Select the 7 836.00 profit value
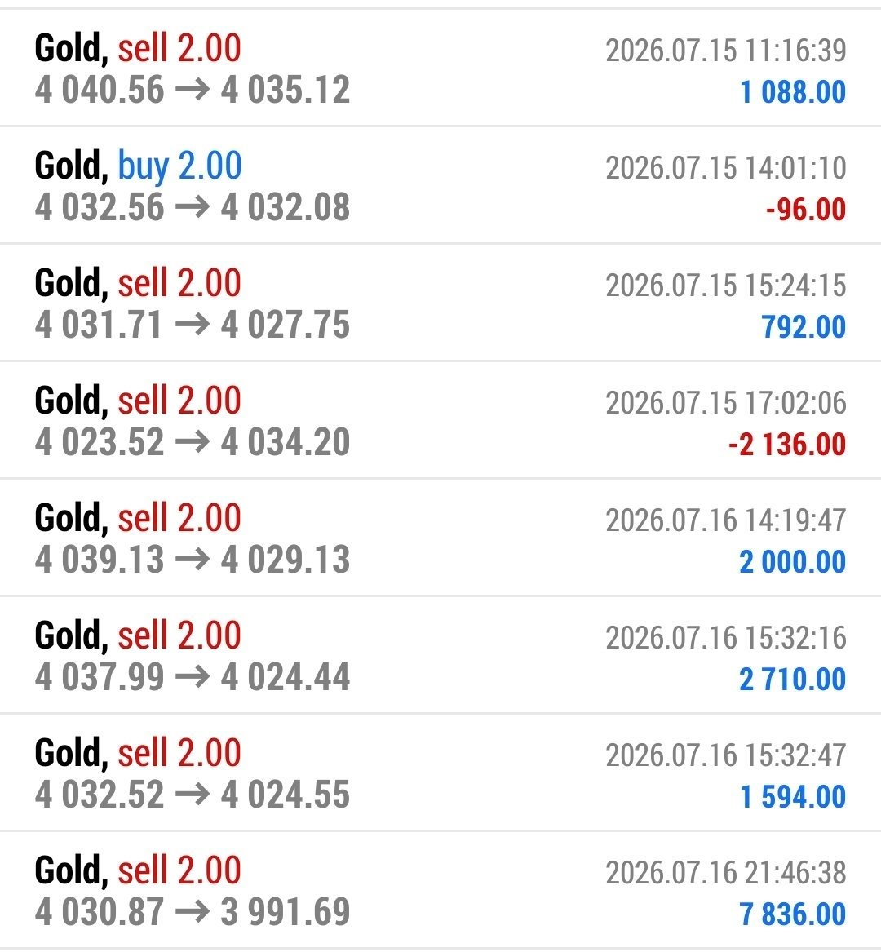 [x=792, y=914]
